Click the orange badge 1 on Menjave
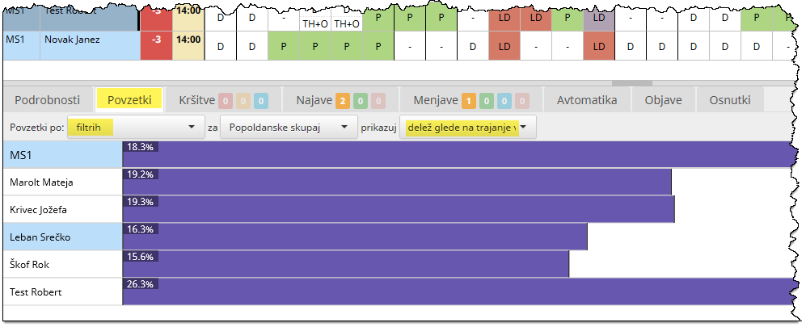The height and width of the screenshot is (327, 806). click(x=469, y=101)
